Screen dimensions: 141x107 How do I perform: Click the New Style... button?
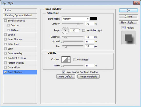(128, 22)
